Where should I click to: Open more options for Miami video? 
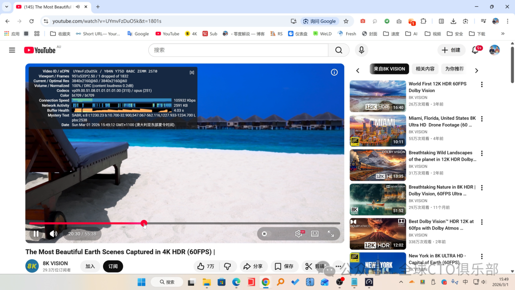(482, 119)
